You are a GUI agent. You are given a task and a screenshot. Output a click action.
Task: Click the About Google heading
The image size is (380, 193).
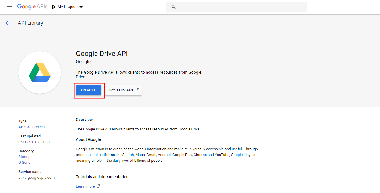88,139
